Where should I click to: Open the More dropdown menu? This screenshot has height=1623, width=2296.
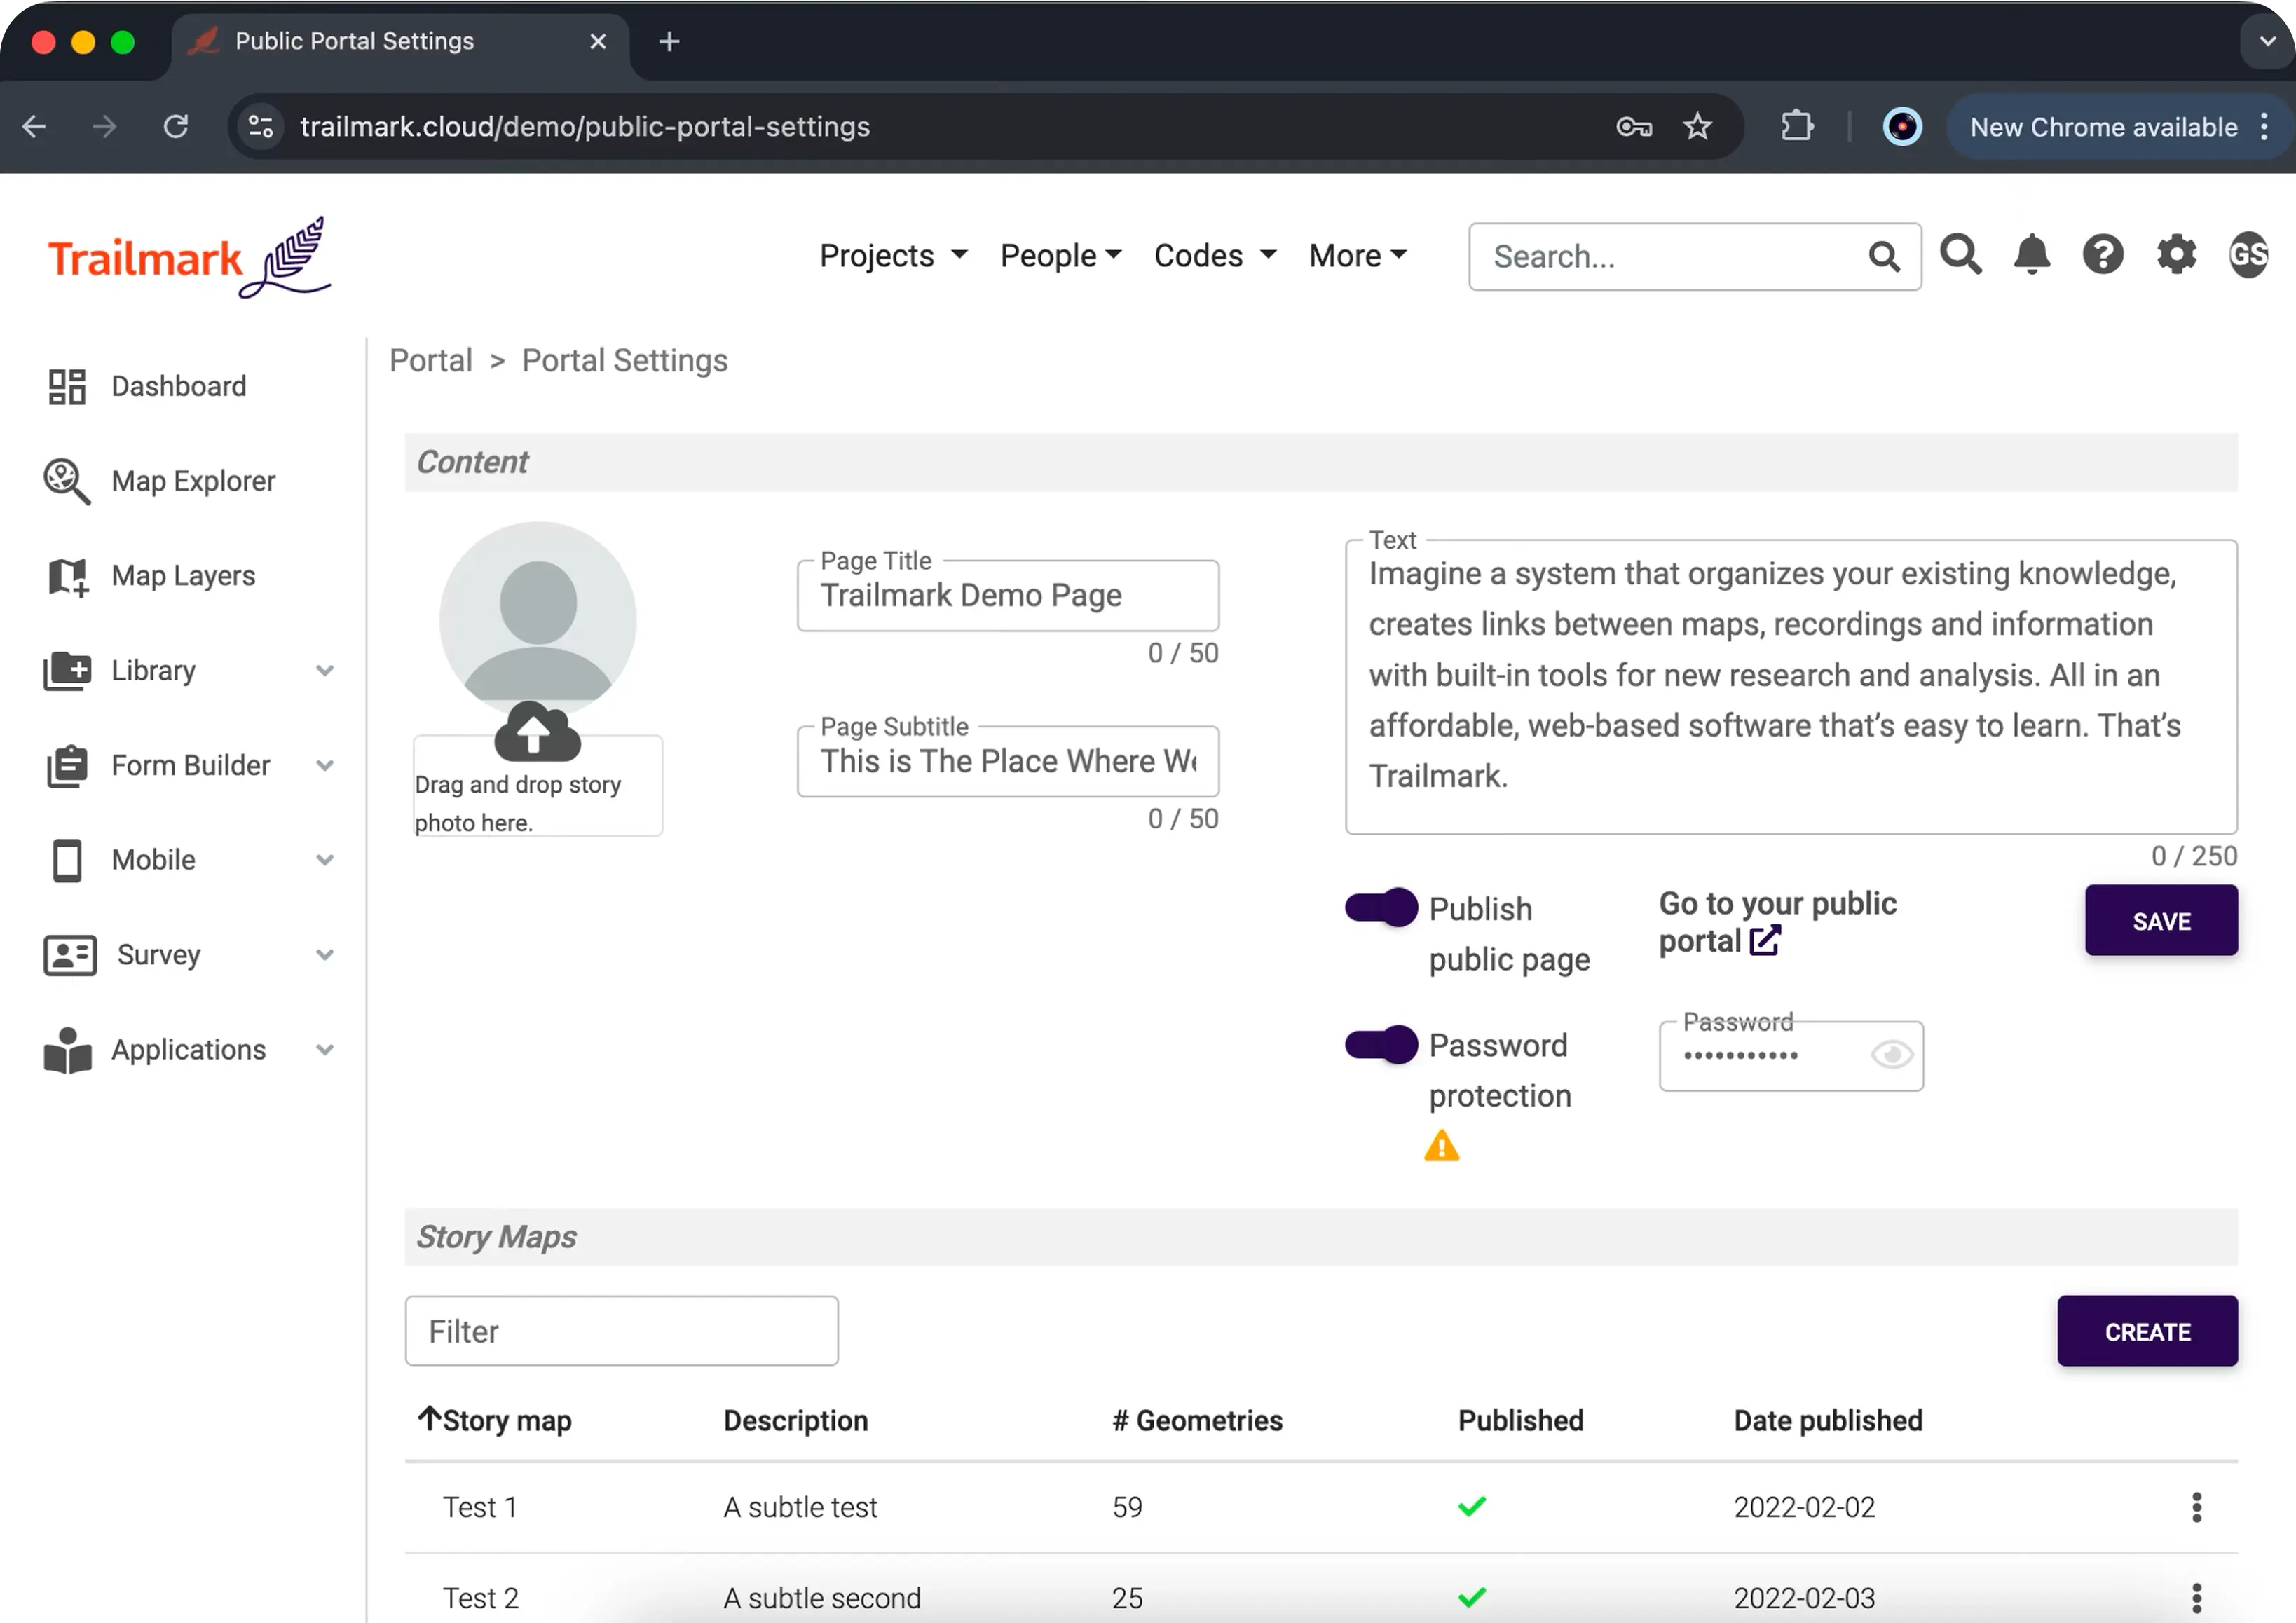click(1358, 256)
